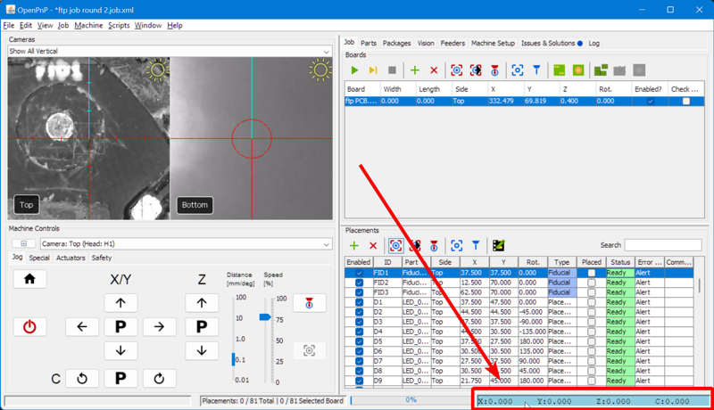Toggle Enabled checkbox for D1 placement
Viewport: 714px width, 410px height.
tap(359, 302)
